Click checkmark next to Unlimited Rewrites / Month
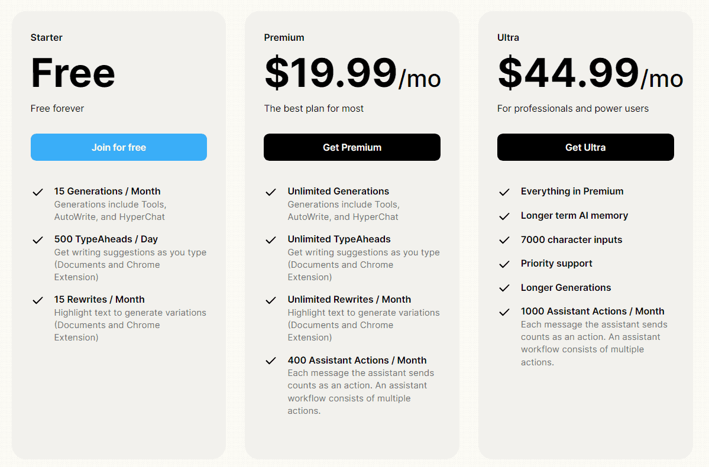This screenshot has height=467, width=709. coord(271,300)
